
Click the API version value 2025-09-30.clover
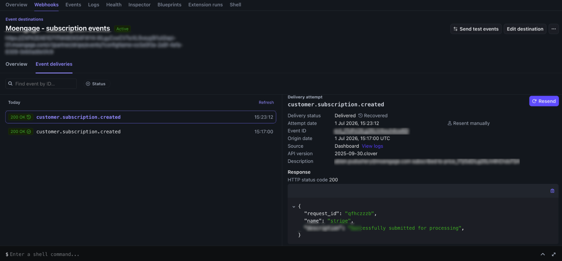coord(356,153)
